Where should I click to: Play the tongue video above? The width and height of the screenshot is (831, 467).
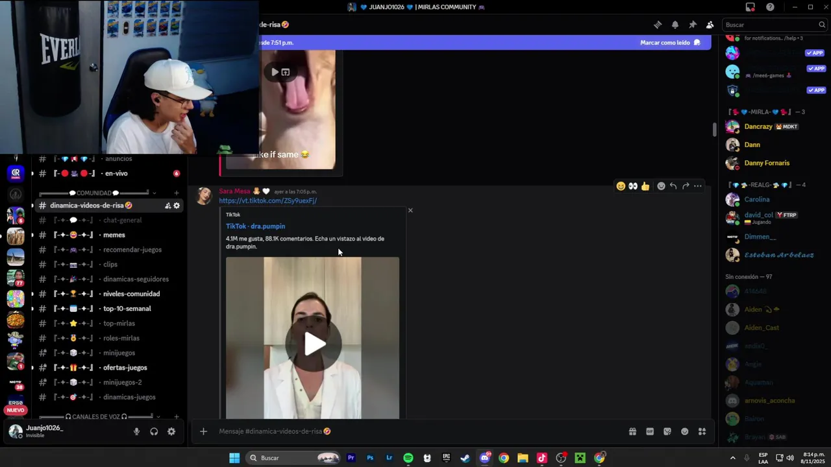coord(275,72)
